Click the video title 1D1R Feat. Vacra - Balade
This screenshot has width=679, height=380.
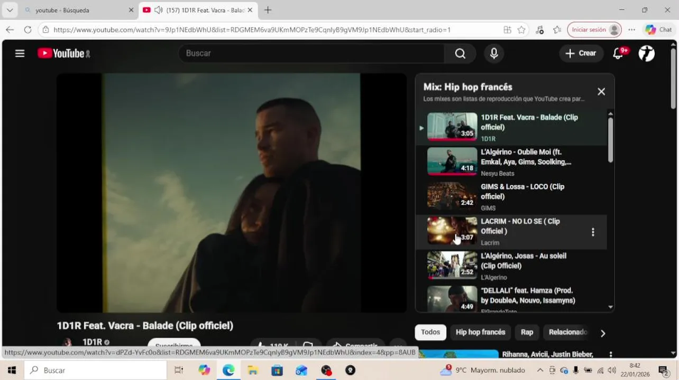coord(145,326)
